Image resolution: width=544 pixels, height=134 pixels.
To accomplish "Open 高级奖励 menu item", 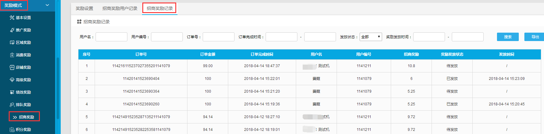I will pos(23,80).
